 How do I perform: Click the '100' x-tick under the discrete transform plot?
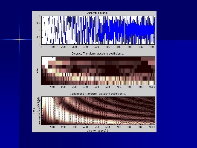coord(52,87)
